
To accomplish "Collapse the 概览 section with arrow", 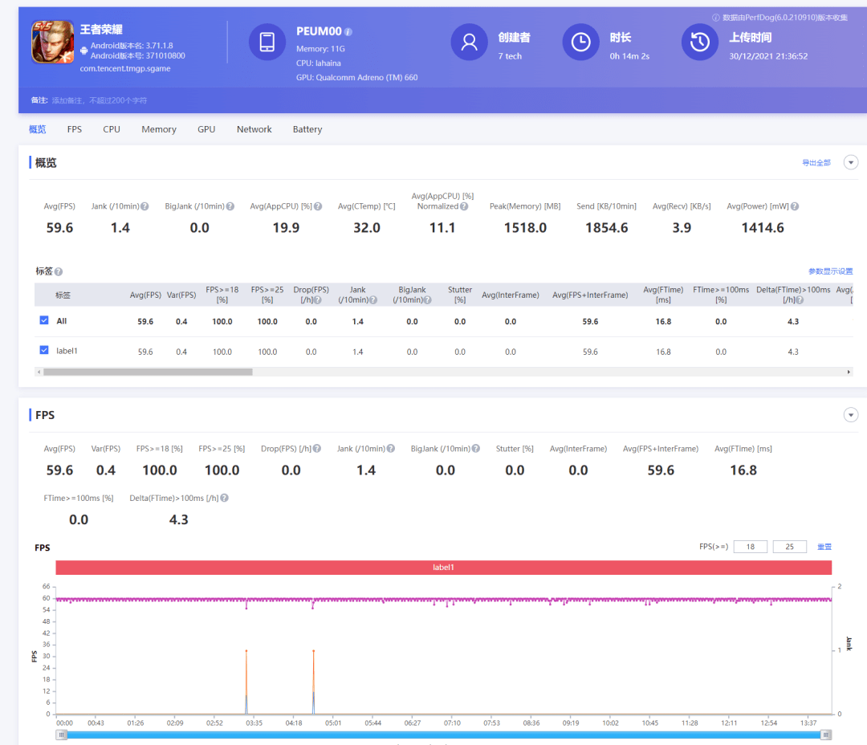I will point(851,163).
